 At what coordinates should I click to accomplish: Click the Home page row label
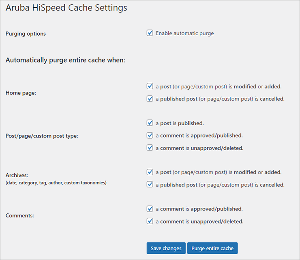tap(21, 93)
